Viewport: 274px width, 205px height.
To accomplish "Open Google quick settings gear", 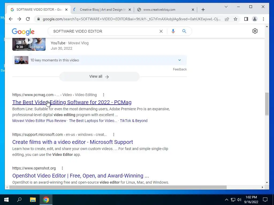I will coord(255,31).
